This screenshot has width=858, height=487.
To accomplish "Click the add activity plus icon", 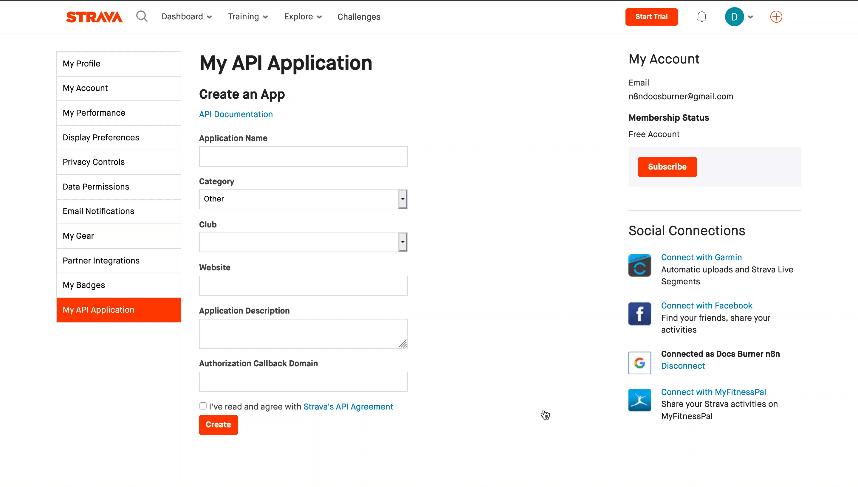I will 776,16.
